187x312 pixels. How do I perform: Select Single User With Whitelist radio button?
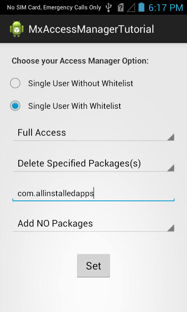pos(15,106)
